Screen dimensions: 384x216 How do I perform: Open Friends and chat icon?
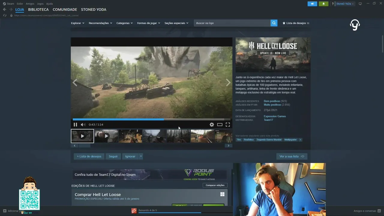pos(379,211)
